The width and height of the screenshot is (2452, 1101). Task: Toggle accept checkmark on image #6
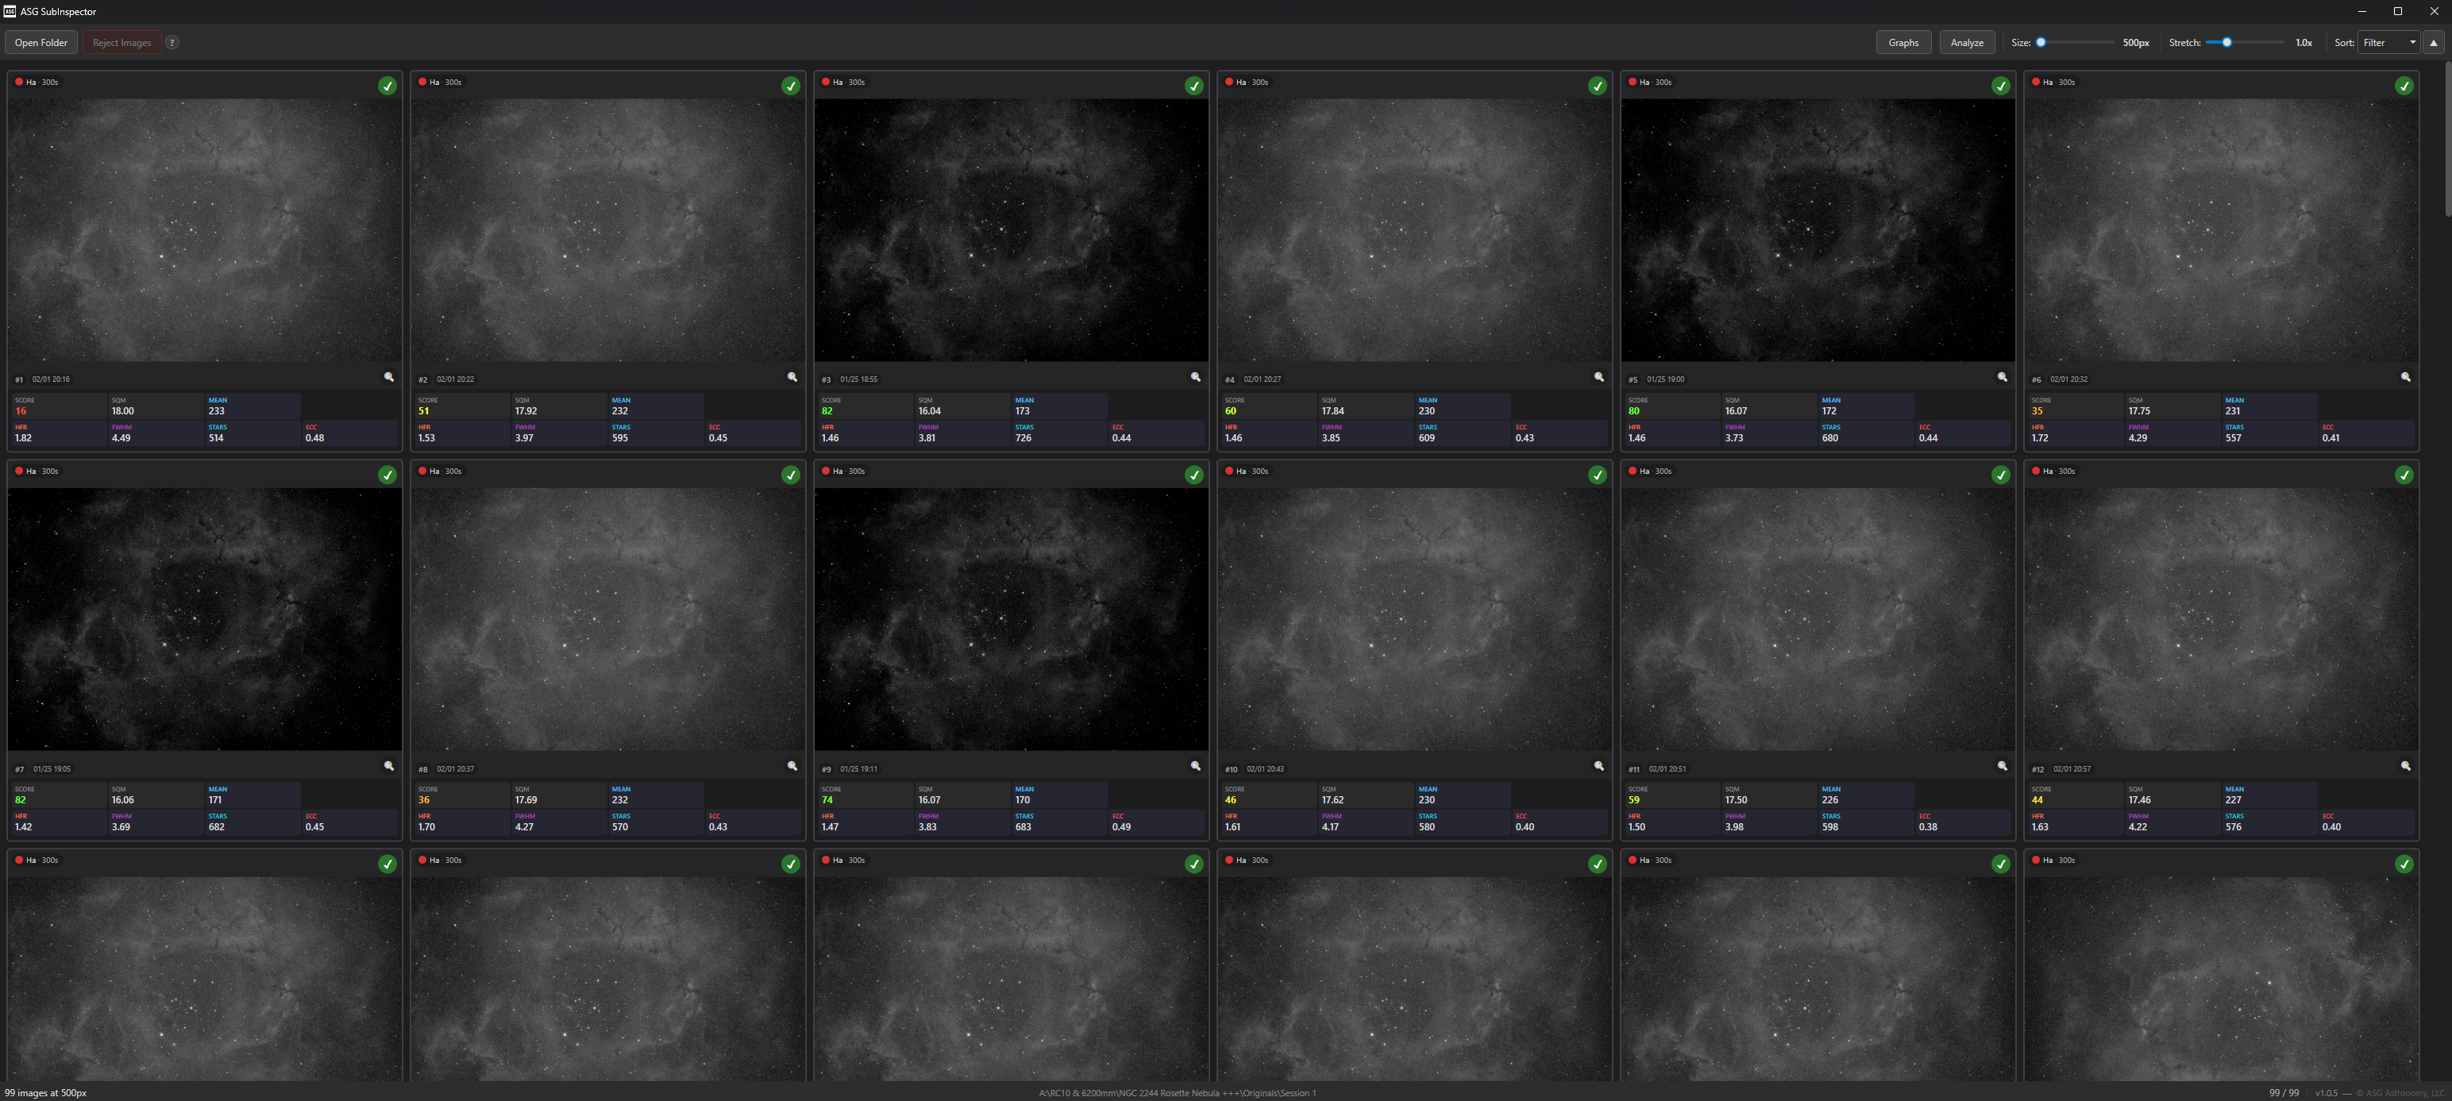point(2404,86)
